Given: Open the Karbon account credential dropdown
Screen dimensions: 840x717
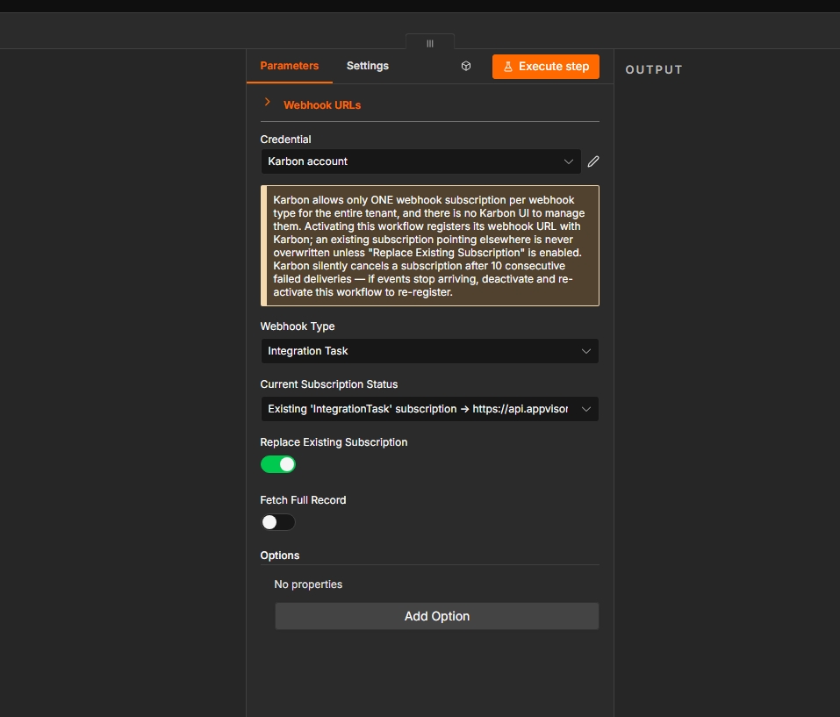Looking at the screenshot, I should pyautogui.click(x=420, y=161).
